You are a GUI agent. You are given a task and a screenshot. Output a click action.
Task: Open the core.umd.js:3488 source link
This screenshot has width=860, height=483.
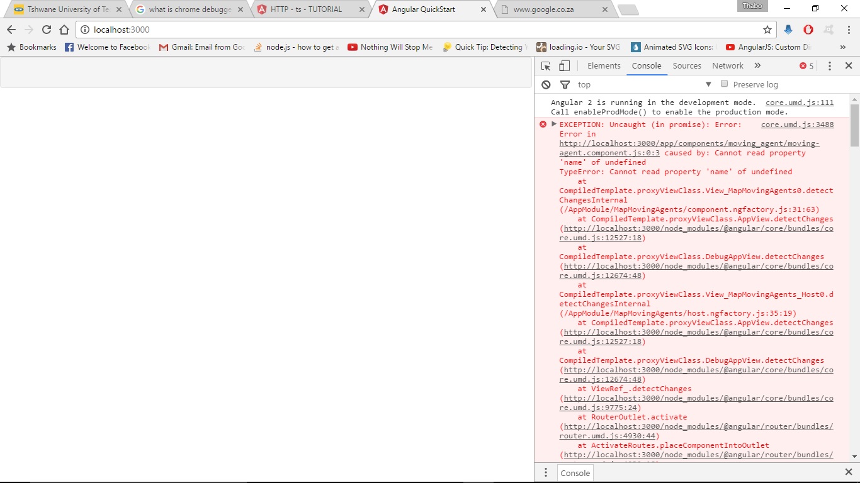tap(796, 124)
